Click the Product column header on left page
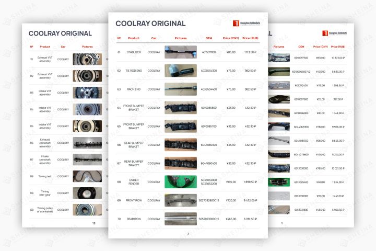 [x=45, y=47]
